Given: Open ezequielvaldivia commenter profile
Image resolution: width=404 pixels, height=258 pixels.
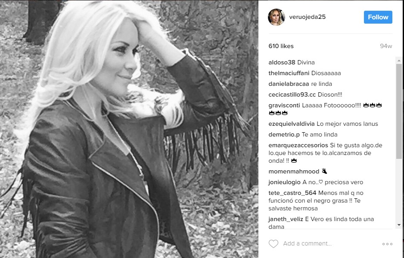Looking at the screenshot, I should [x=292, y=124].
